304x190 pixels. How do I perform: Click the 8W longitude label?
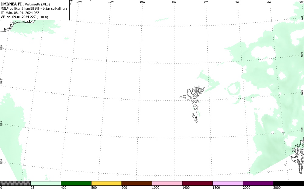point(174,2)
